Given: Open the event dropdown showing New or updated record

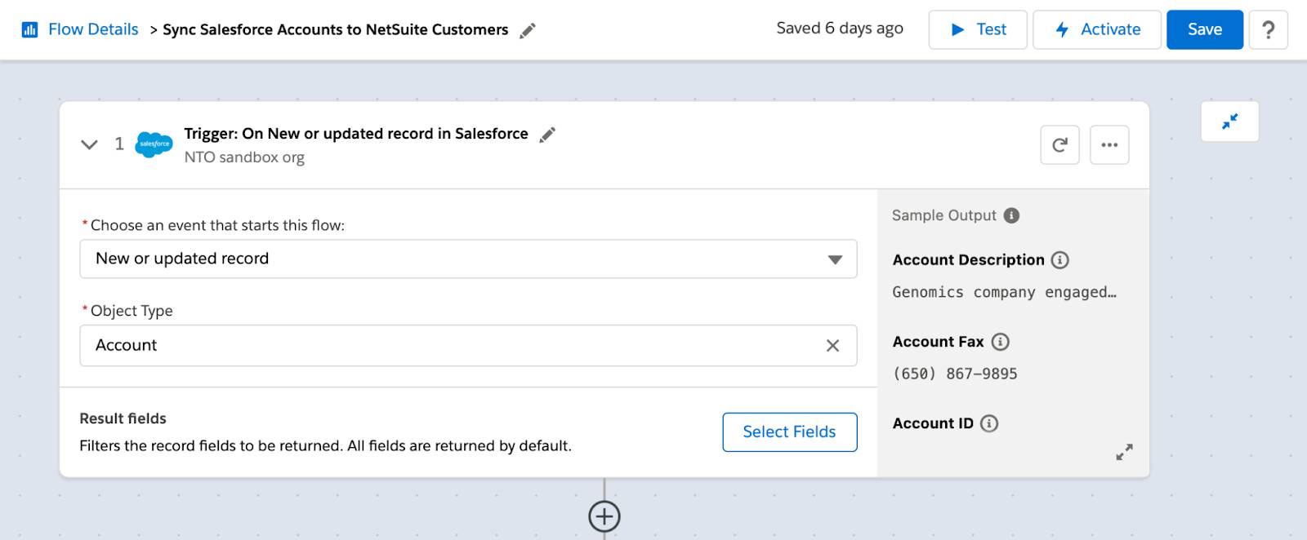Looking at the screenshot, I should click(x=467, y=259).
